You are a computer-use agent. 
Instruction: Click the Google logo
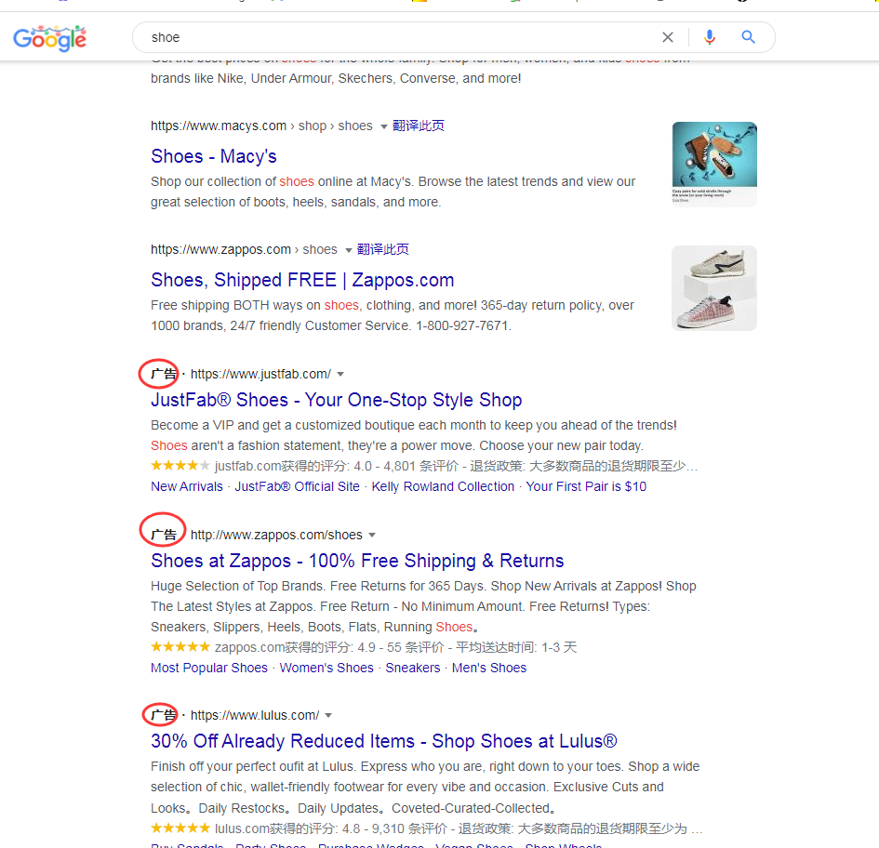[x=50, y=38]
